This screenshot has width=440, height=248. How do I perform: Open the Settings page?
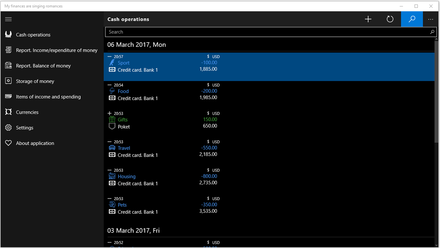(24, 128)
